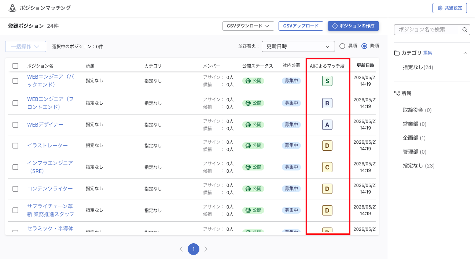This screenshot has height=259, width=475.
Task: Filter by 管理部 (0)
Action: pyautogui.click(x=415, y=152)
